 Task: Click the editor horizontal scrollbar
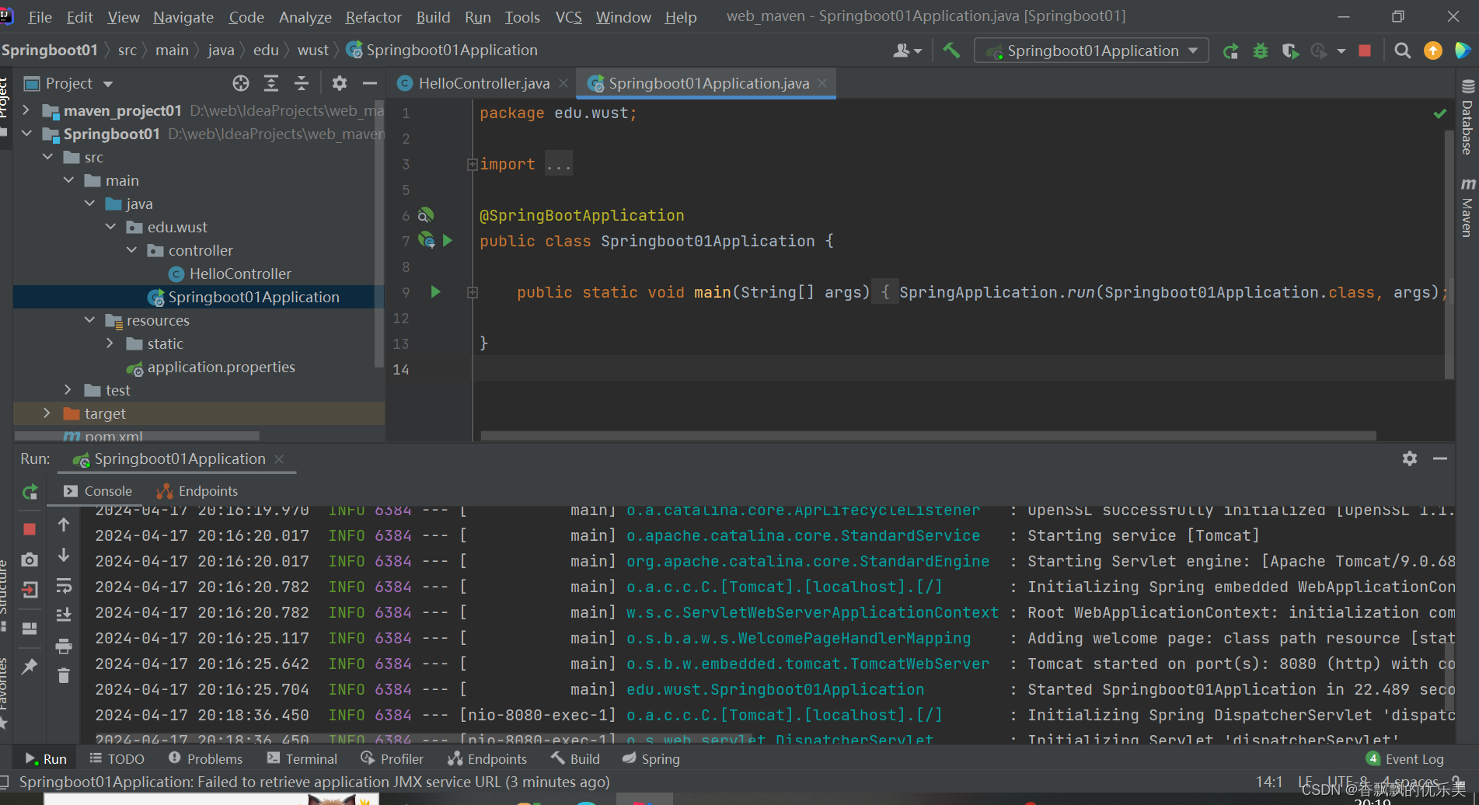pyautogui.click(x=928, y=436)
